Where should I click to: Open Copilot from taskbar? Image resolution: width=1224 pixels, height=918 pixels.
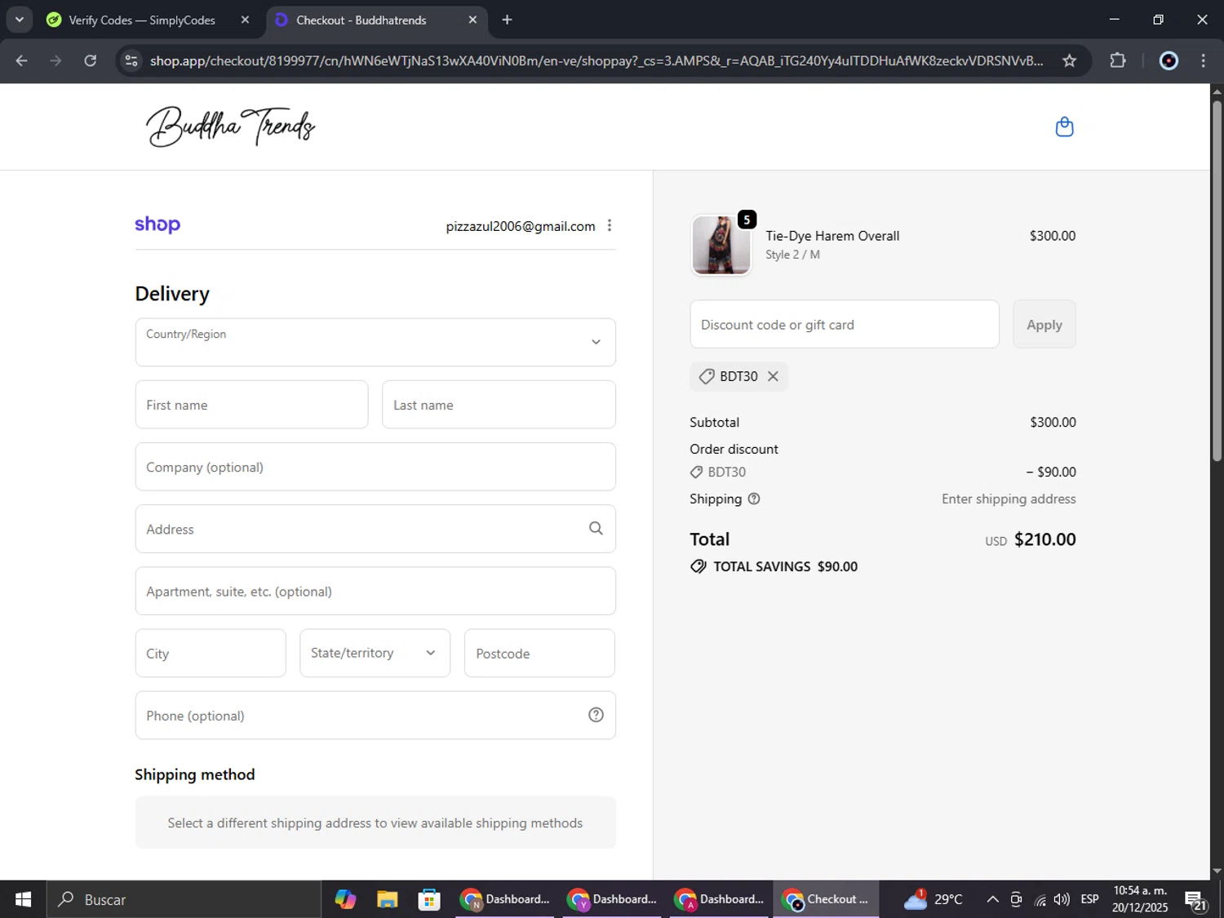(345, 899)
